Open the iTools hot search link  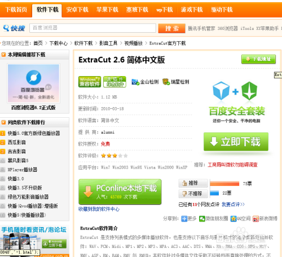click(247, 29)
